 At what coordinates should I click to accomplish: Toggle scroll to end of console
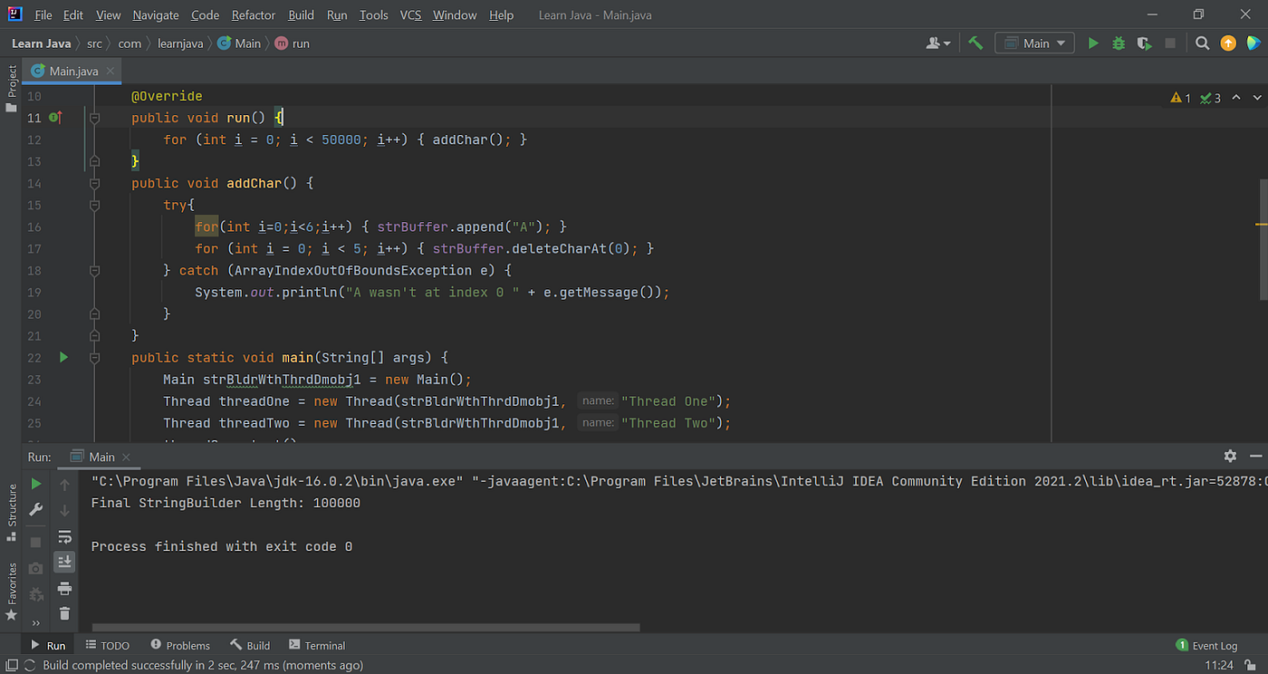64,562
